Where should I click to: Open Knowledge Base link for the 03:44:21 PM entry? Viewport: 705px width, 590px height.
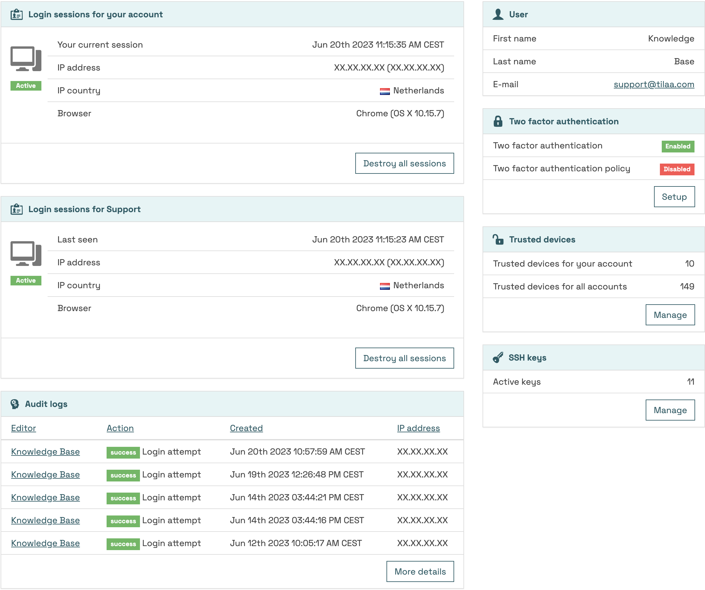pos(45,497)
